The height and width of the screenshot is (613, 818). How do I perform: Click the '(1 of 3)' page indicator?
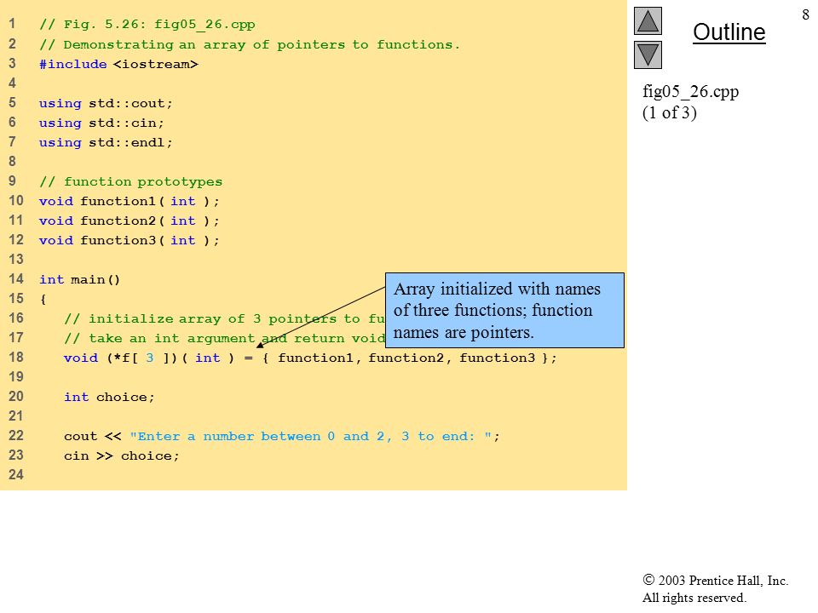[670, 112]
